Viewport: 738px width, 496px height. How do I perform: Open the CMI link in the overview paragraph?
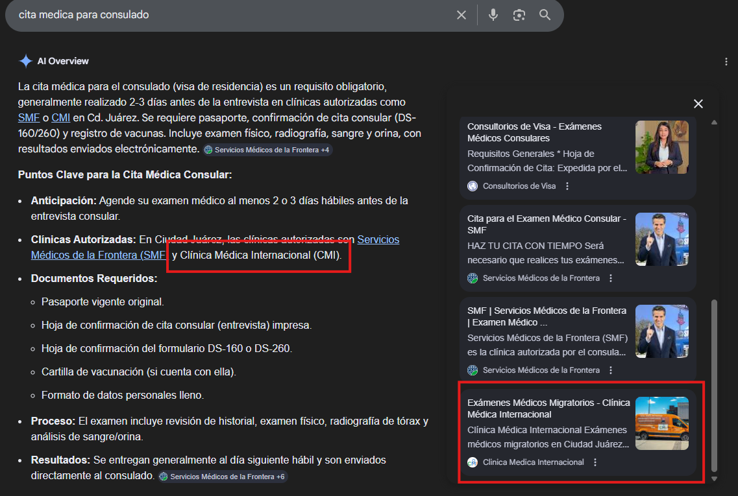pyautogui.click(x=61, y=118)
